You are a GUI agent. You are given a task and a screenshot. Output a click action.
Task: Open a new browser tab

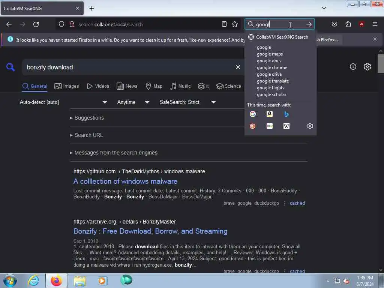[91, 8]
